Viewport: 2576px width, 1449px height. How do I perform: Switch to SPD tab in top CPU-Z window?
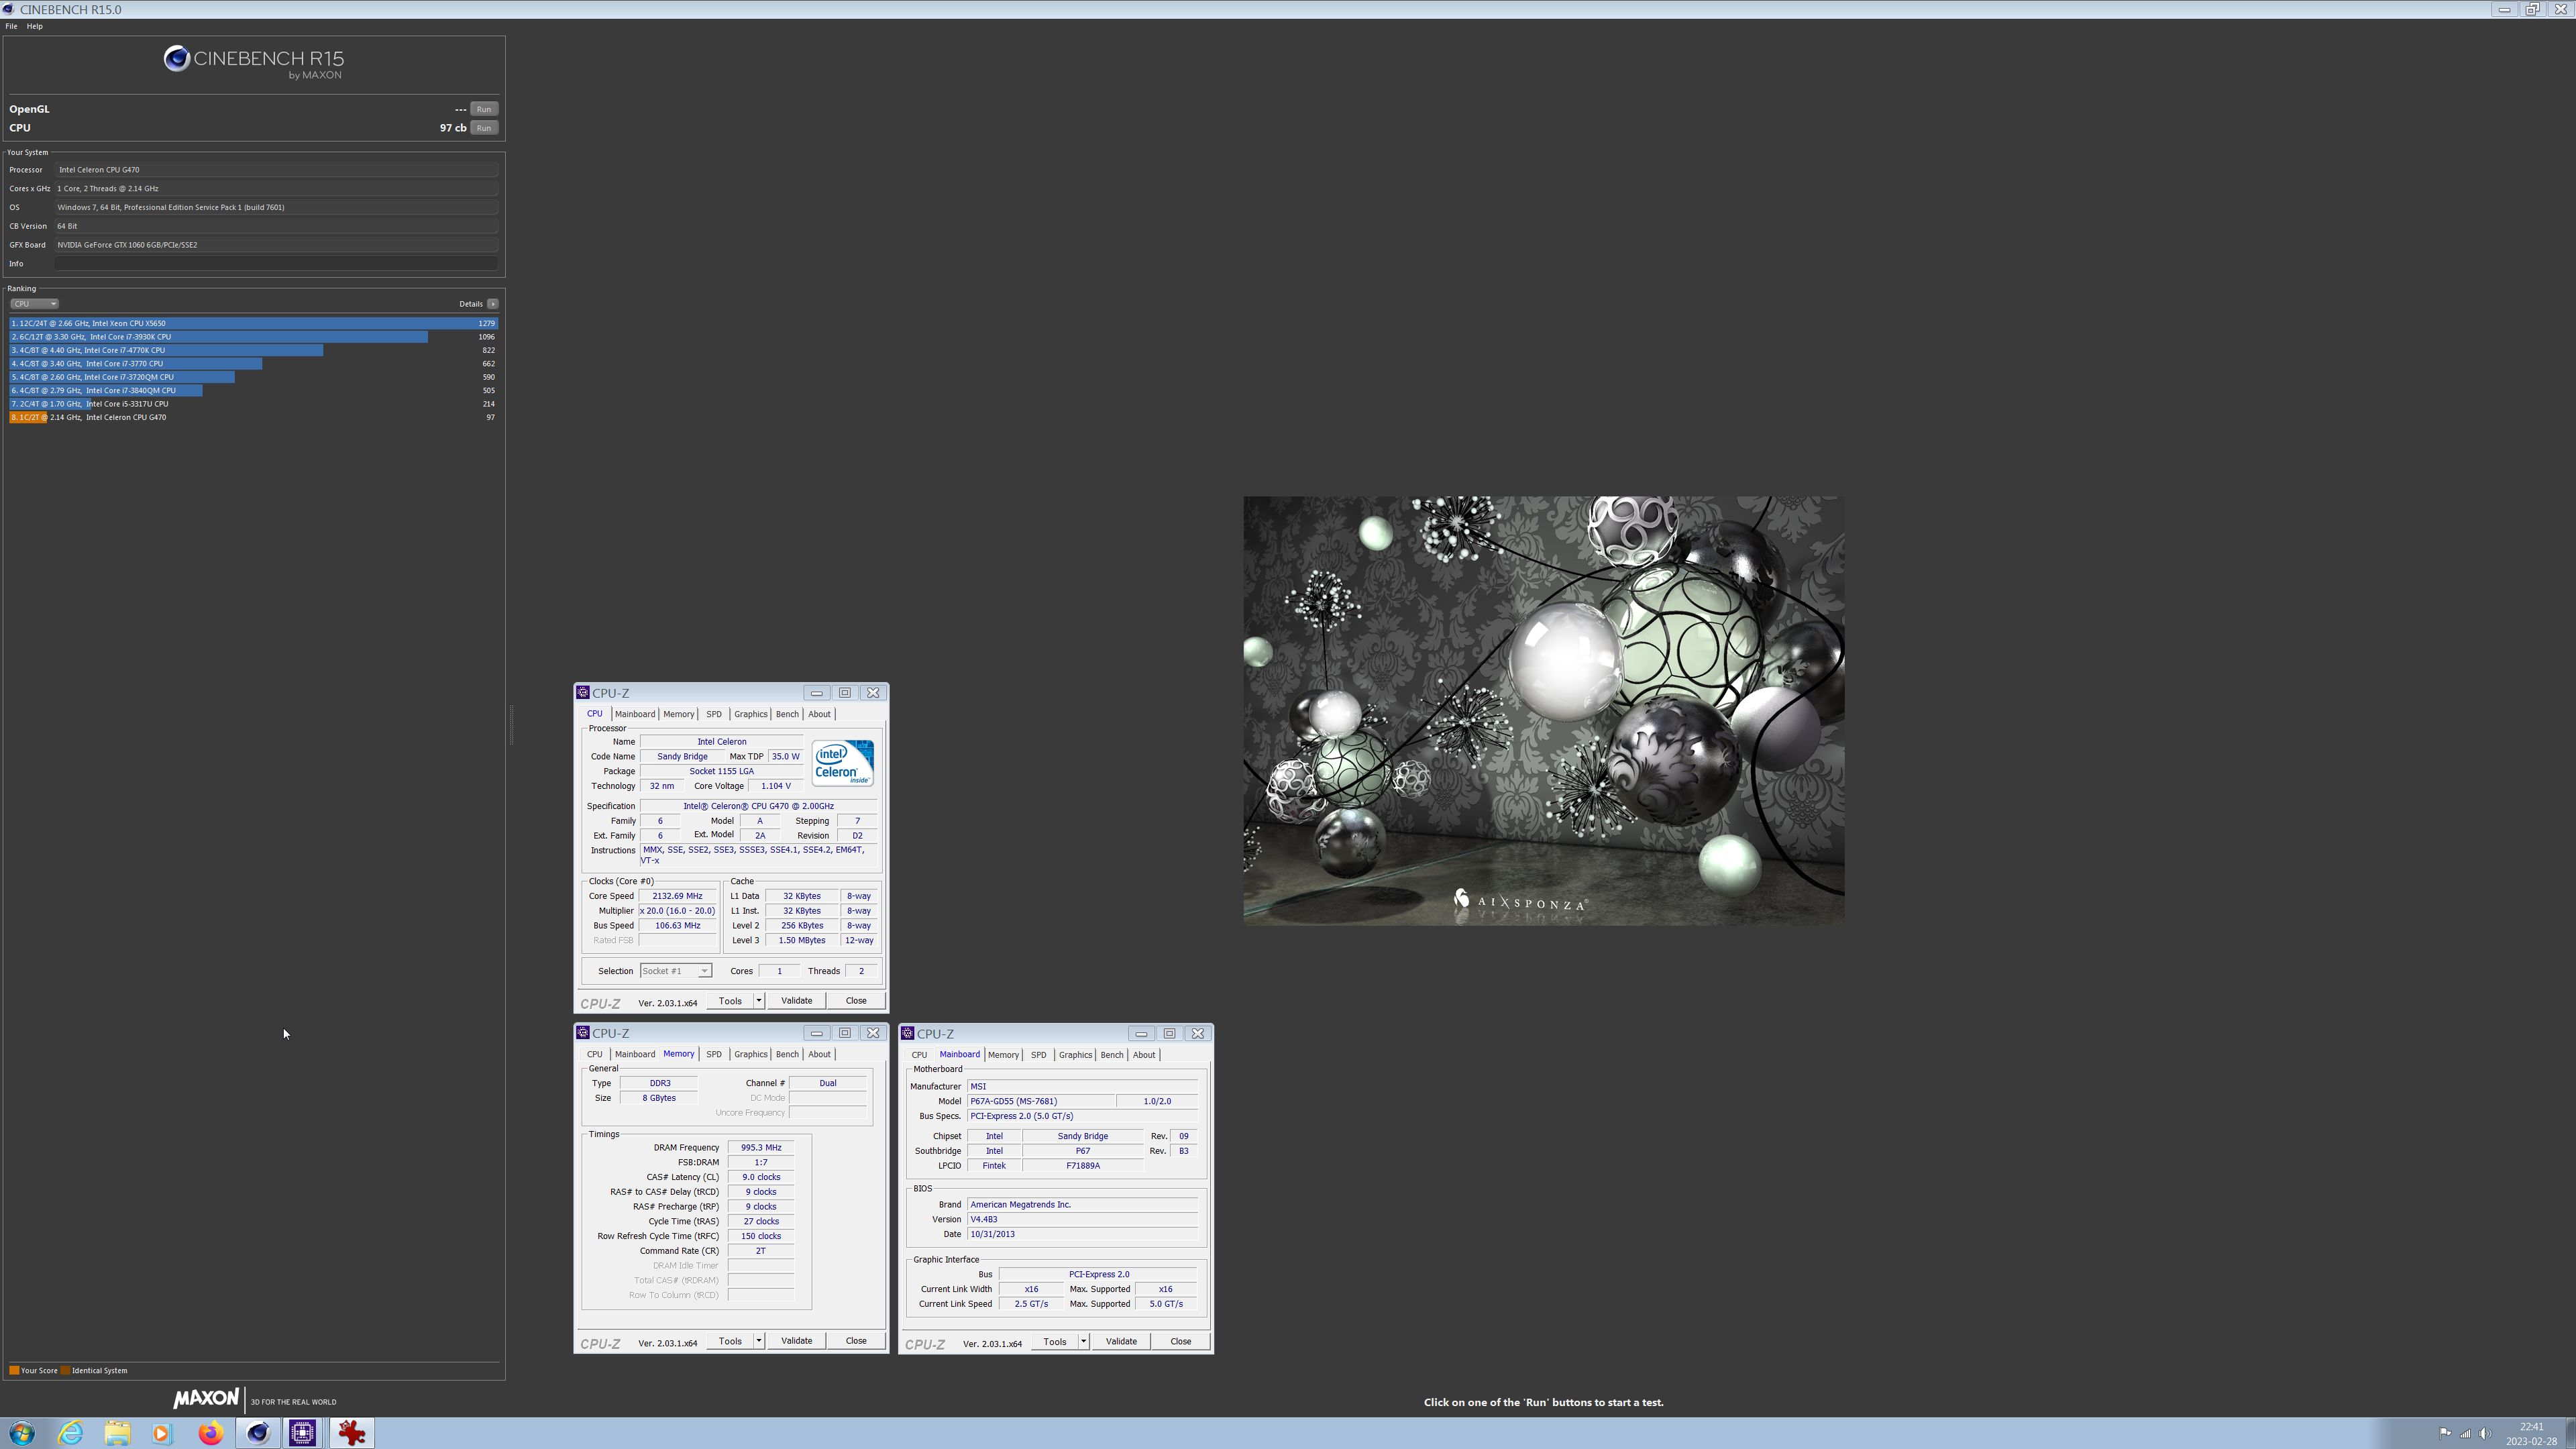coord(713,714)
